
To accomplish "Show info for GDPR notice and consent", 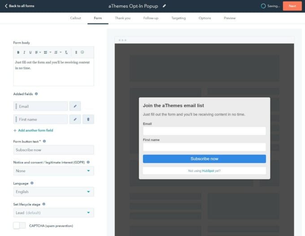I will pyautogui.click(x=88, y=162).
